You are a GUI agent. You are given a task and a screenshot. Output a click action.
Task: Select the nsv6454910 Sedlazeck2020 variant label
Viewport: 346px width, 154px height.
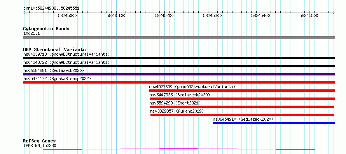pos(243,119)
